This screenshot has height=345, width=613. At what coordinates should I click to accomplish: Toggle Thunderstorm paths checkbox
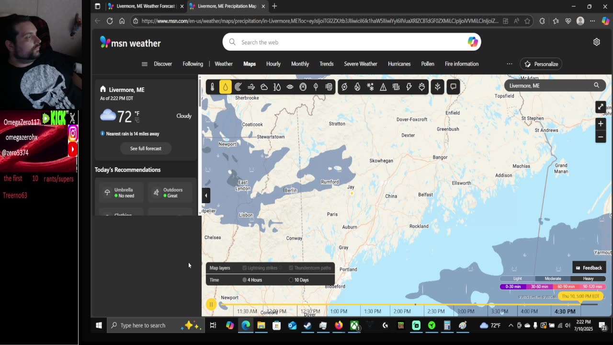291,268
